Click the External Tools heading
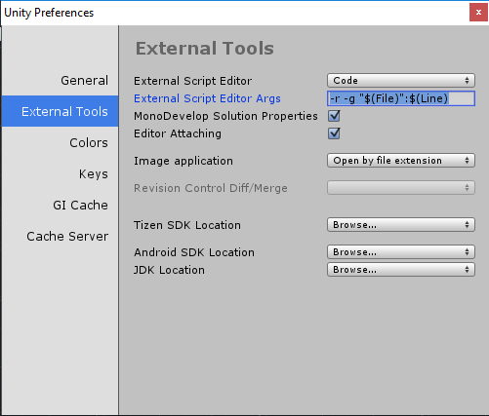Screen dimensions: 489x416 [205, 49]
